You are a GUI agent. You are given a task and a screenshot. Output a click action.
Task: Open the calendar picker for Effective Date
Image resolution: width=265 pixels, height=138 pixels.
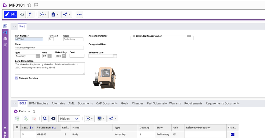click(x=115, y=56)
